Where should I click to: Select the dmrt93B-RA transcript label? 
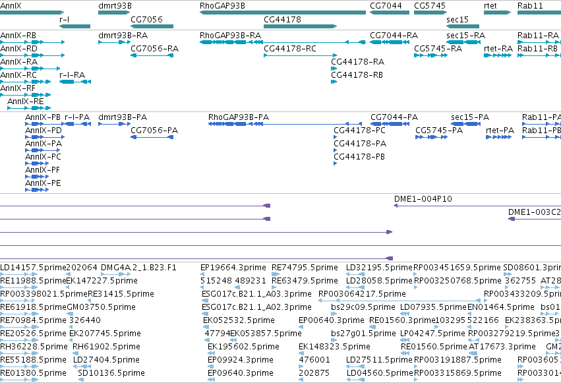(123, 36)
